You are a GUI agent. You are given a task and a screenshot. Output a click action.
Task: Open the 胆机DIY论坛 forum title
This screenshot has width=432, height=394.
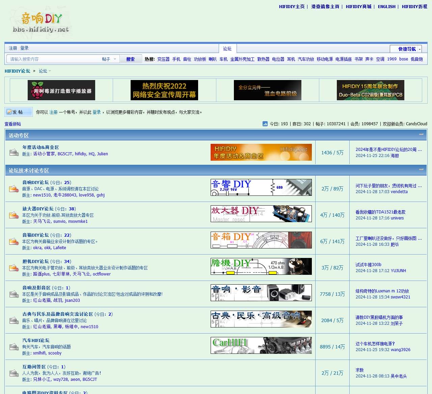[35, 261]
